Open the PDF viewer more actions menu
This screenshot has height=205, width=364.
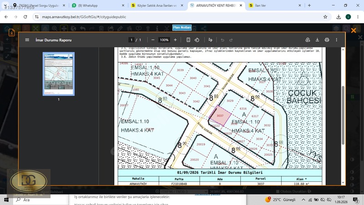pyautogui.click(x=336, y=40)
